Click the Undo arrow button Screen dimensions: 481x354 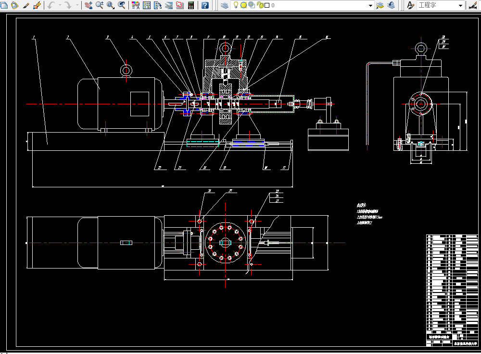[x=51, y=5]
